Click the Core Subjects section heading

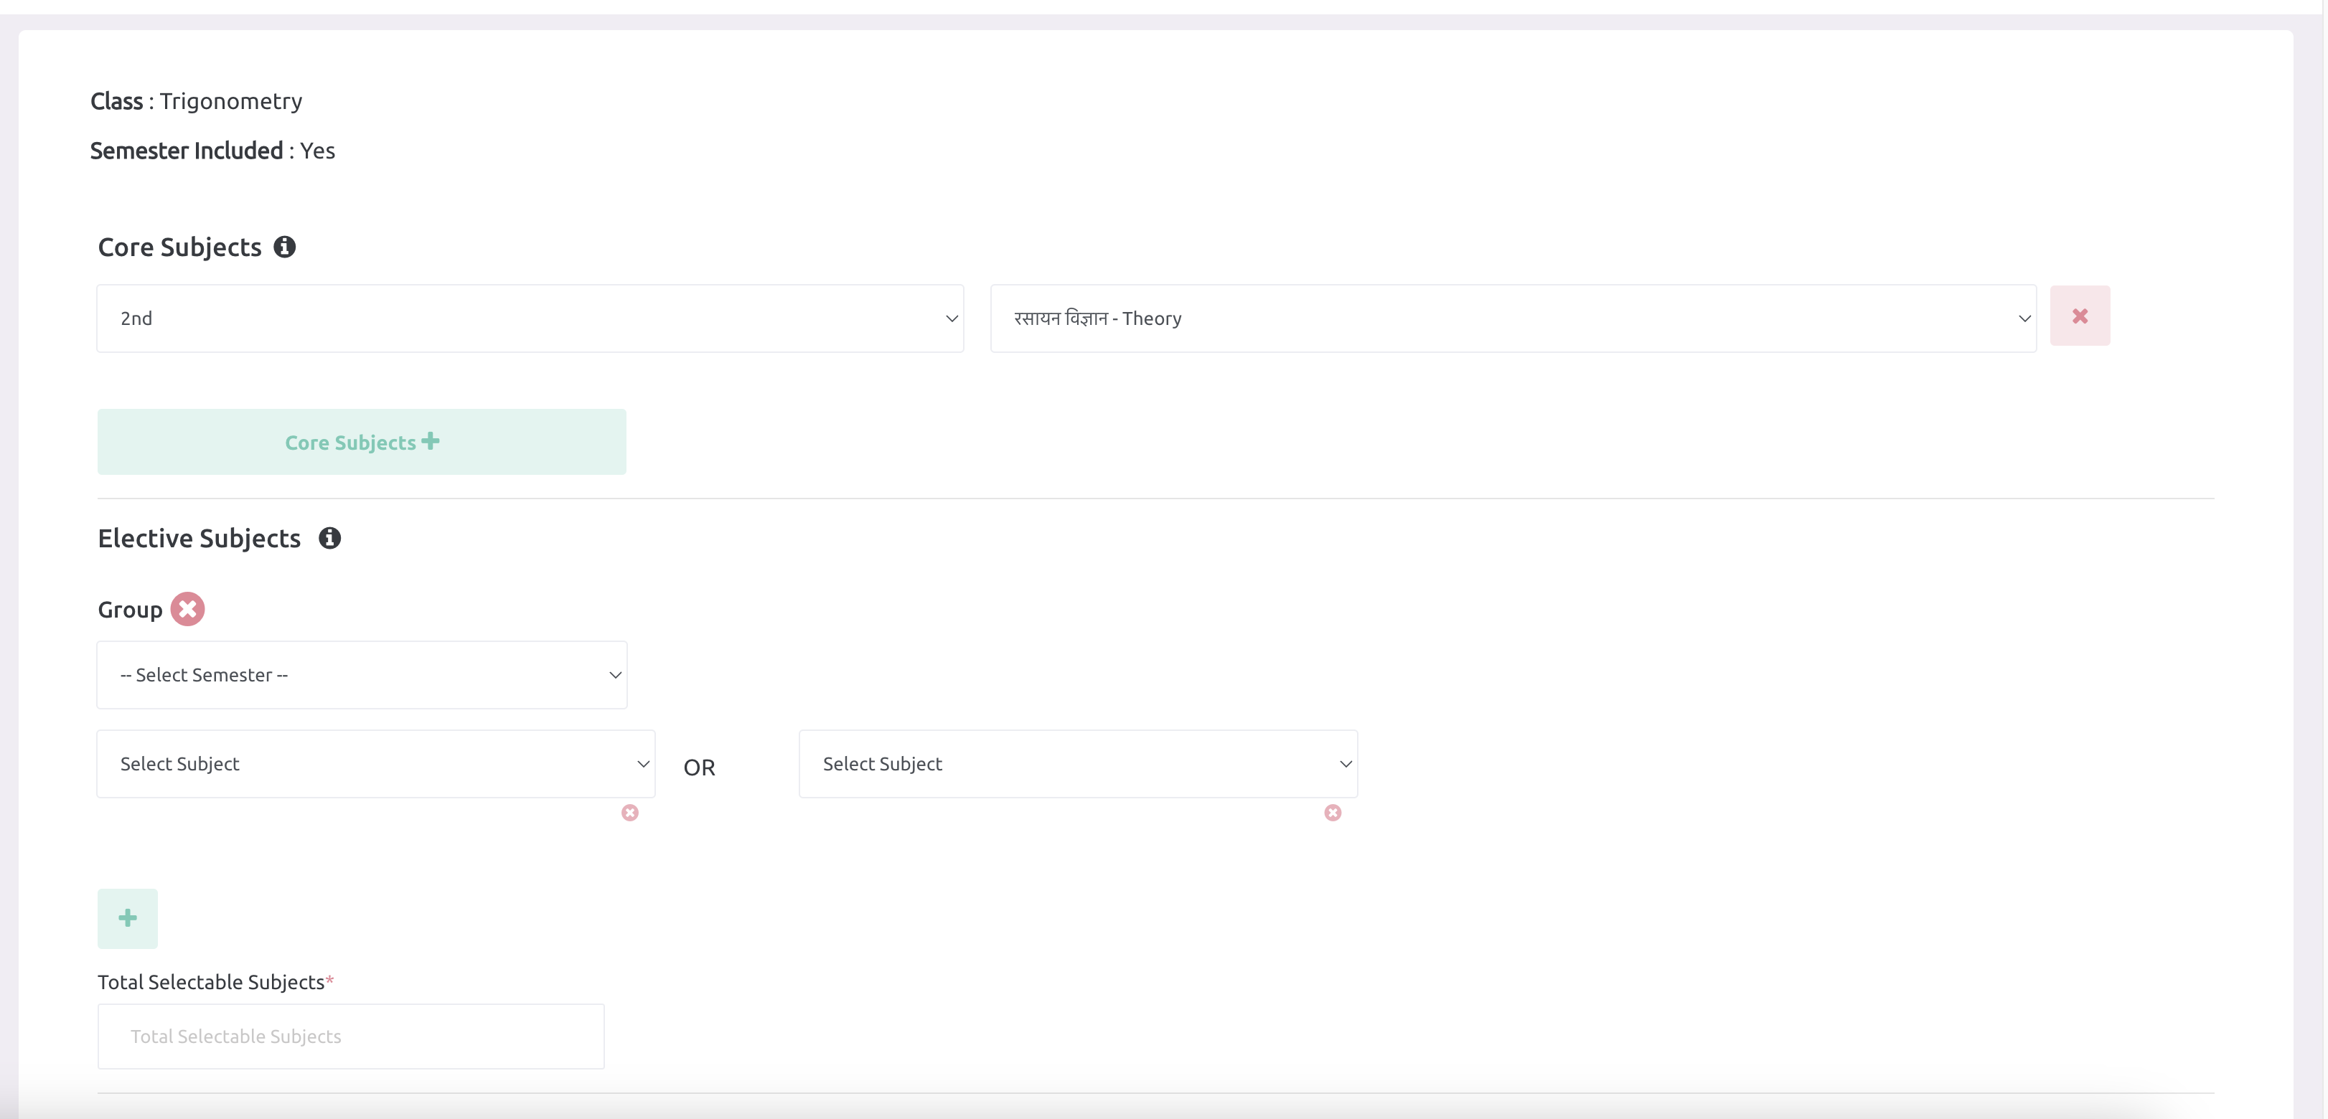pyautogui.click(x=178, y=248)
